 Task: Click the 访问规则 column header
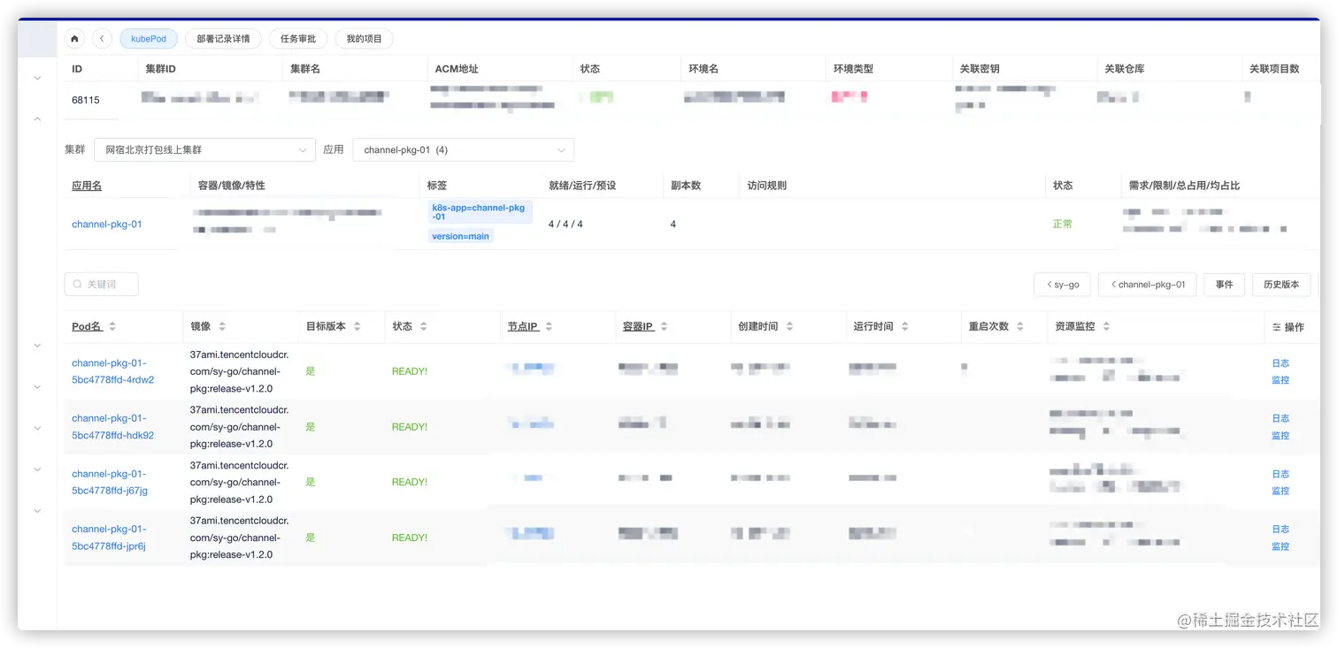(x=766, y=186)
